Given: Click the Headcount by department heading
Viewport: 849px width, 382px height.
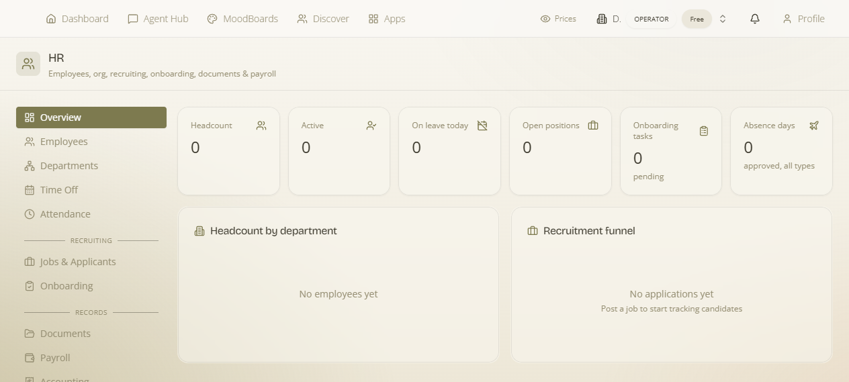Looking at the screenshot, I should [273, 231].
